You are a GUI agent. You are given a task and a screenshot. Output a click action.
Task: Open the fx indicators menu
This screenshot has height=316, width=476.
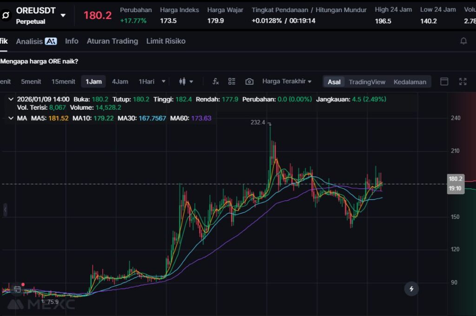click(x=216, y=82)
